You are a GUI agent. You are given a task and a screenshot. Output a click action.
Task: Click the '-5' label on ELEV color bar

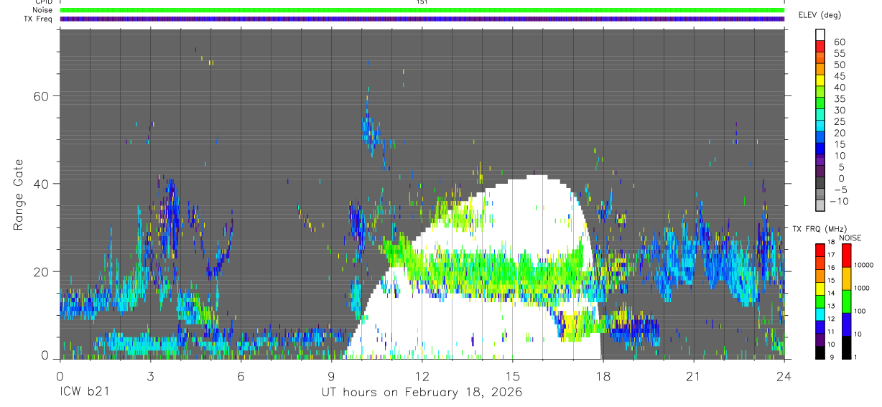[841, 190]
